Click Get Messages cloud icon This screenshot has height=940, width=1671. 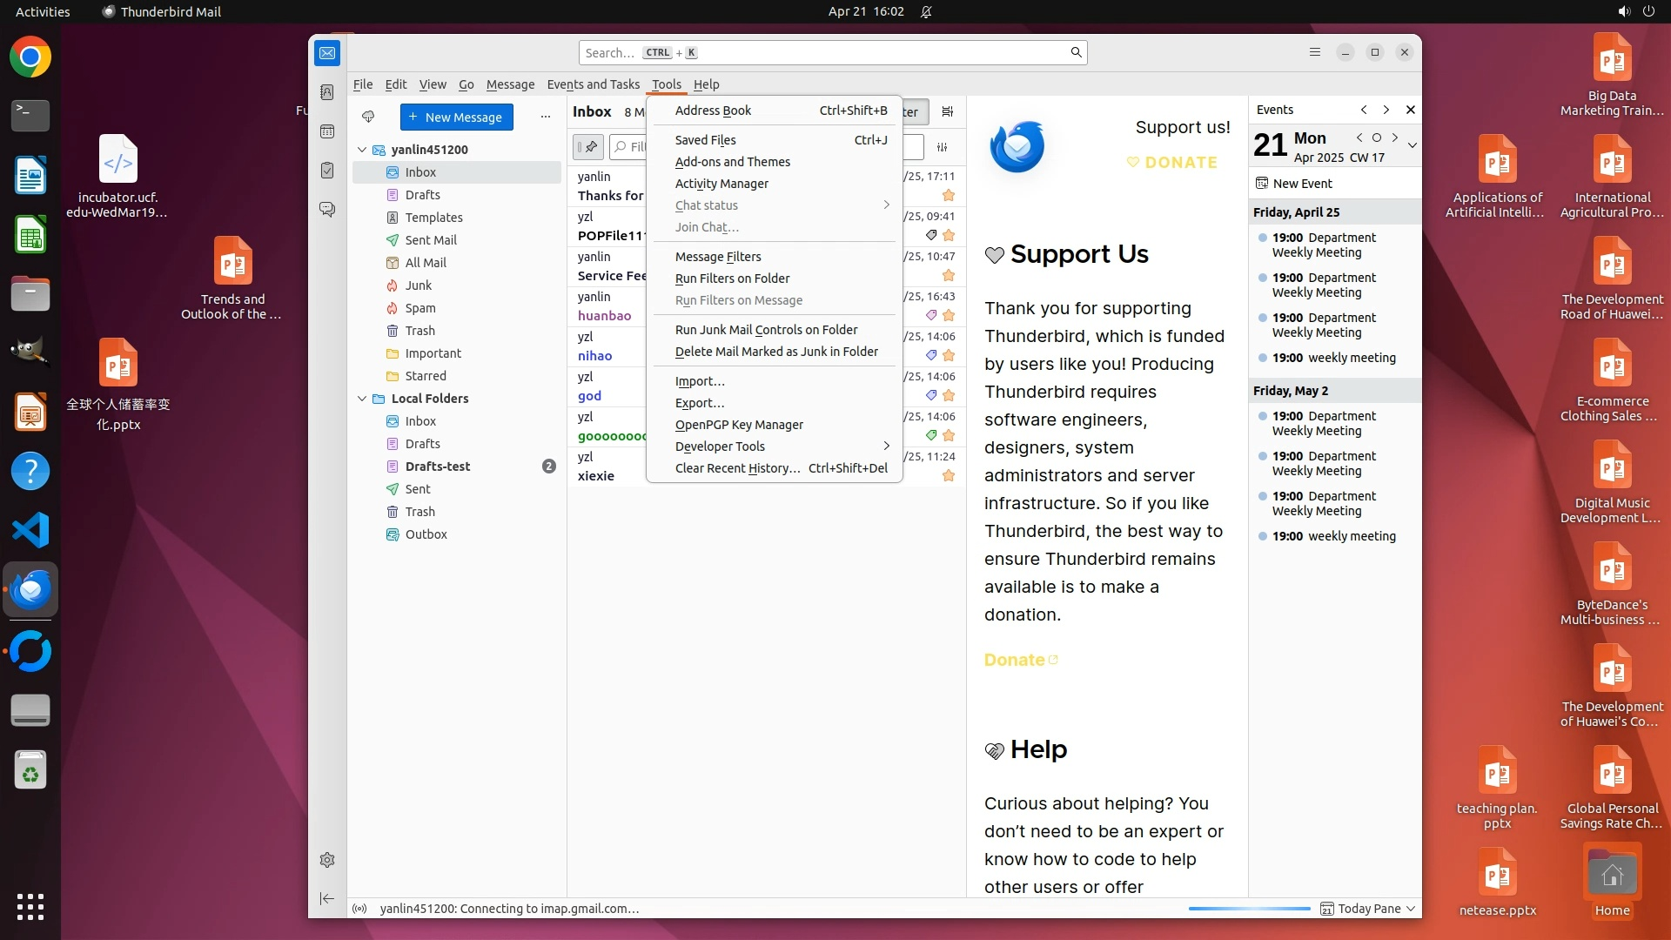pos(368,117)
